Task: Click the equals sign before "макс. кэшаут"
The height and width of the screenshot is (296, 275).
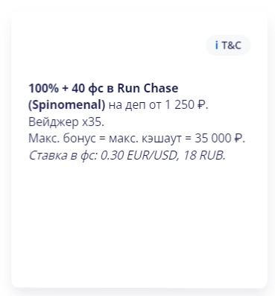Action: coord(102,139)
